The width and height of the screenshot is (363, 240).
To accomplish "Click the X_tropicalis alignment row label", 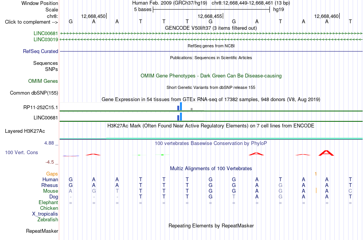I will 45,214.
